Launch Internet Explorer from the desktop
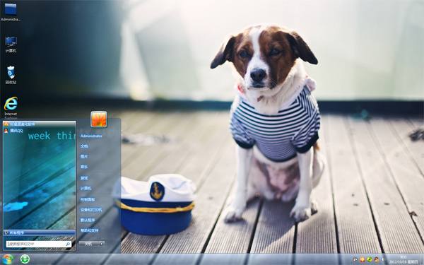The width and height of the screenshot is (424, 265). pyautogui.click(x=11, y=107)
